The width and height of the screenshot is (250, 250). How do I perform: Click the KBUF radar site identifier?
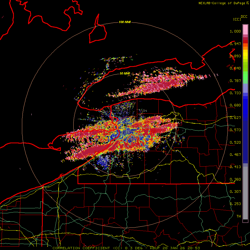[155, 248]
